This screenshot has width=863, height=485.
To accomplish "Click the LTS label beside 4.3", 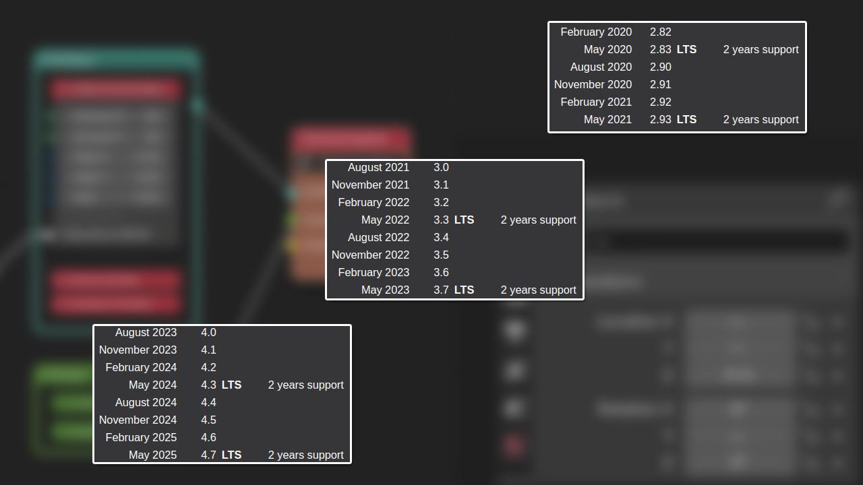I will 231,385.
